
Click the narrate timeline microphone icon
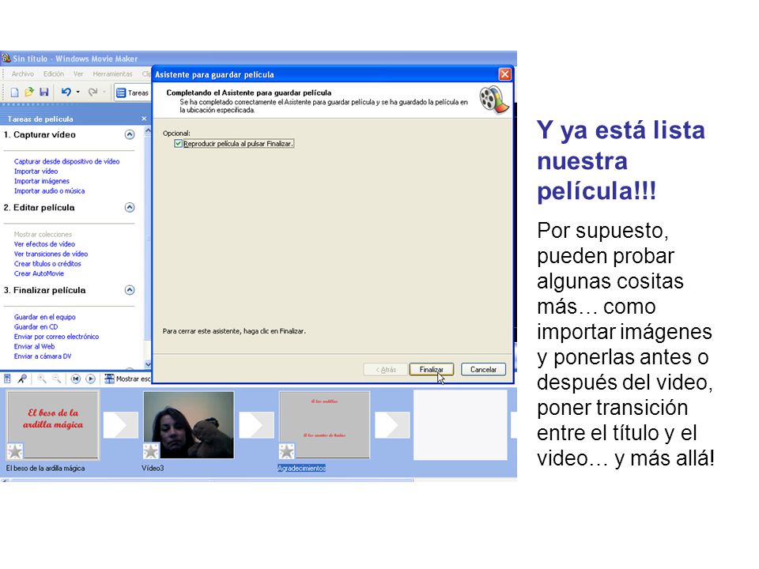(x=22, y=379)
